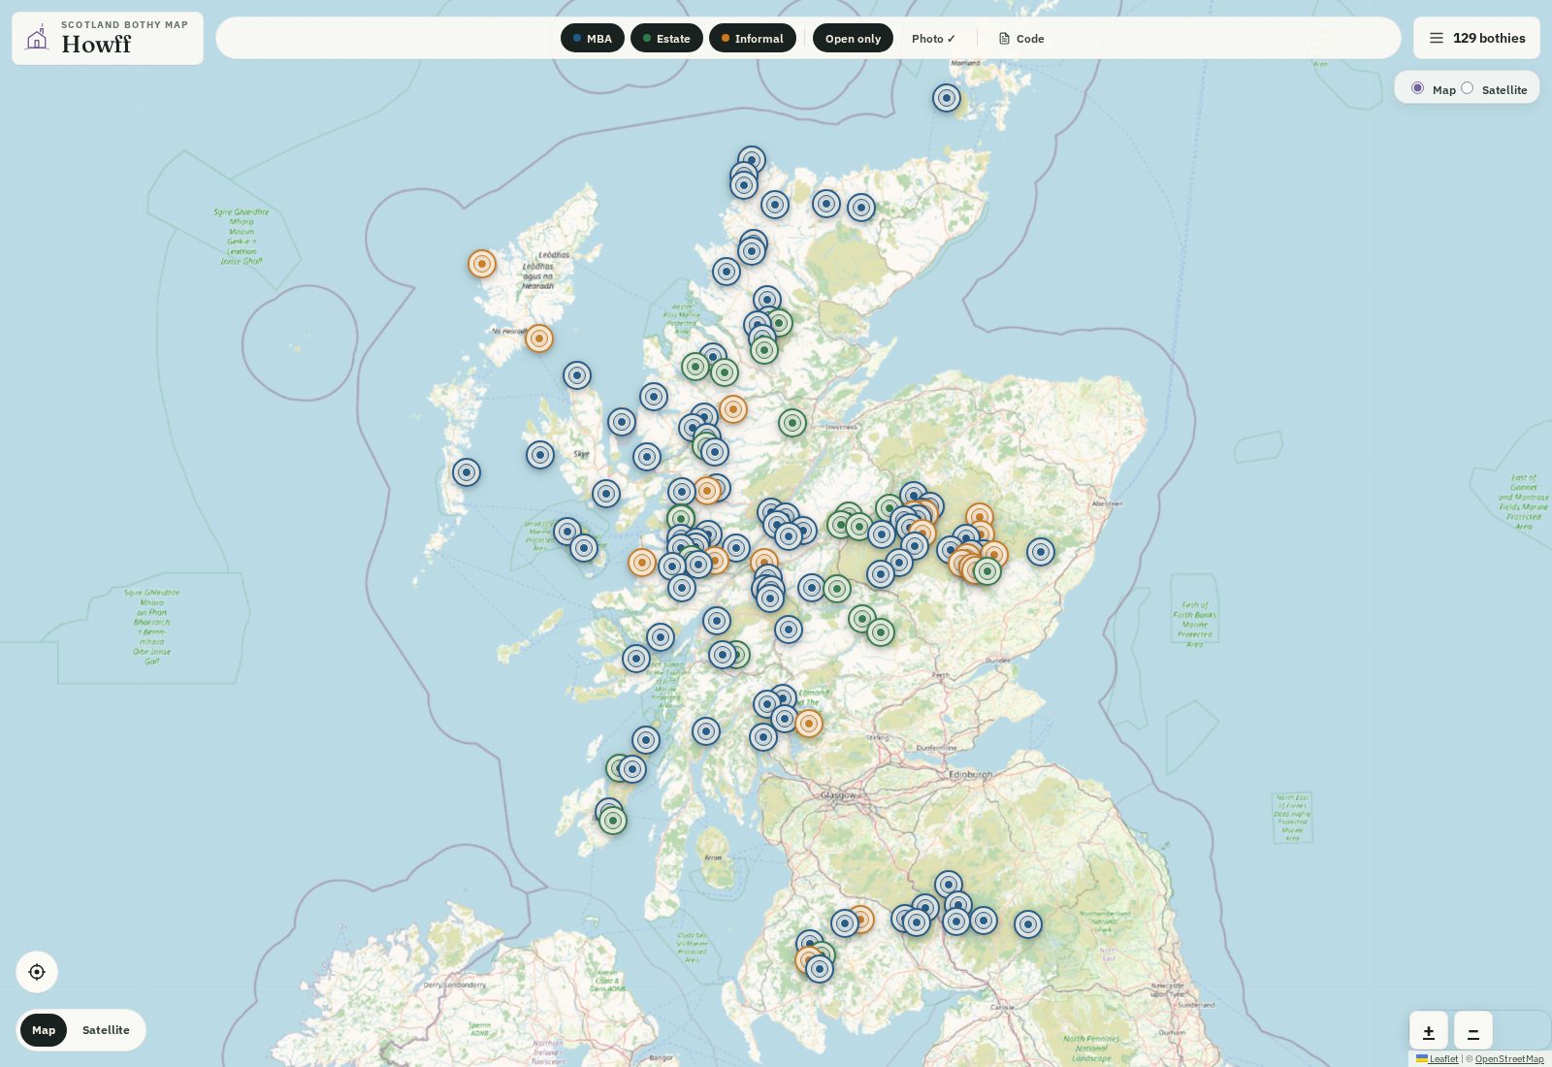The image size is (1552, 1067).
Task: Open the OpenStreetMap attribution link
Action: pos(1509,1059)
